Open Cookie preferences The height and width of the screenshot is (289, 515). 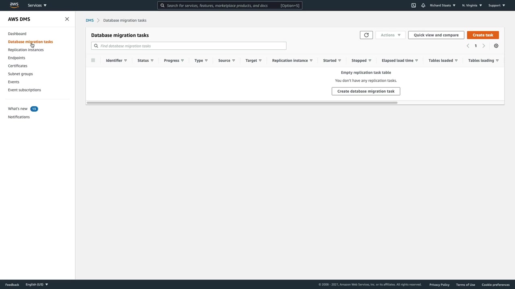click(x=496, y=285)
